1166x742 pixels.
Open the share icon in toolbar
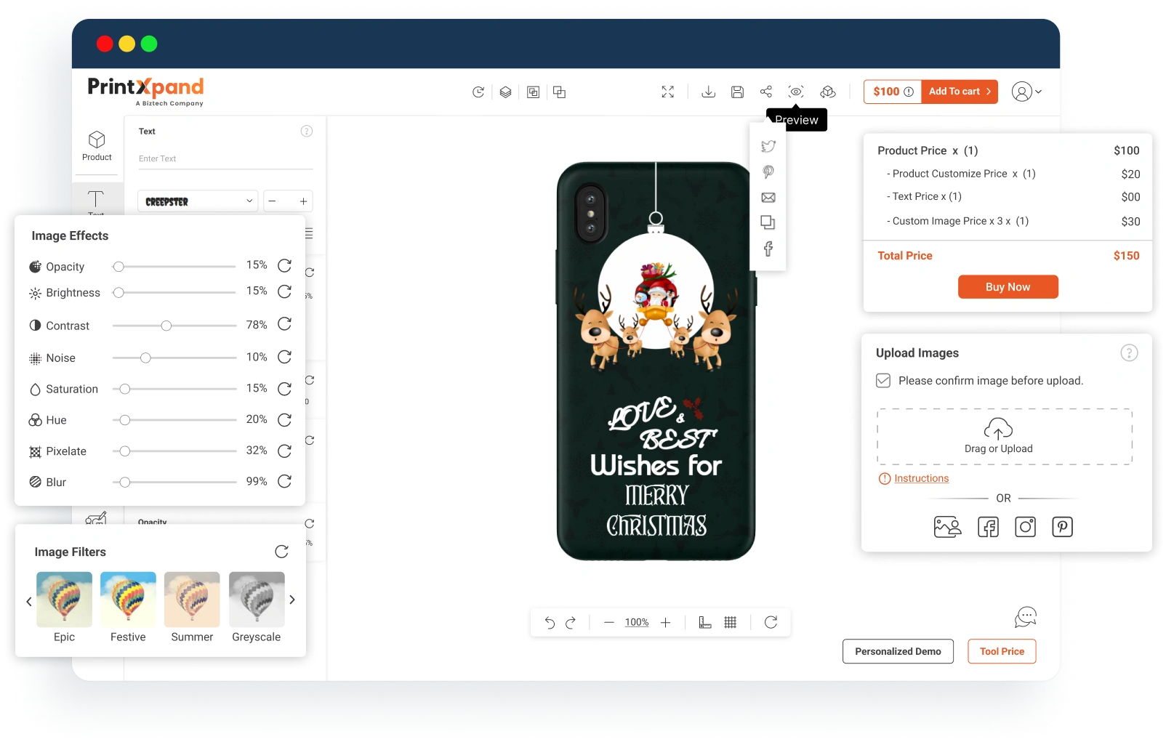(766, 92)
